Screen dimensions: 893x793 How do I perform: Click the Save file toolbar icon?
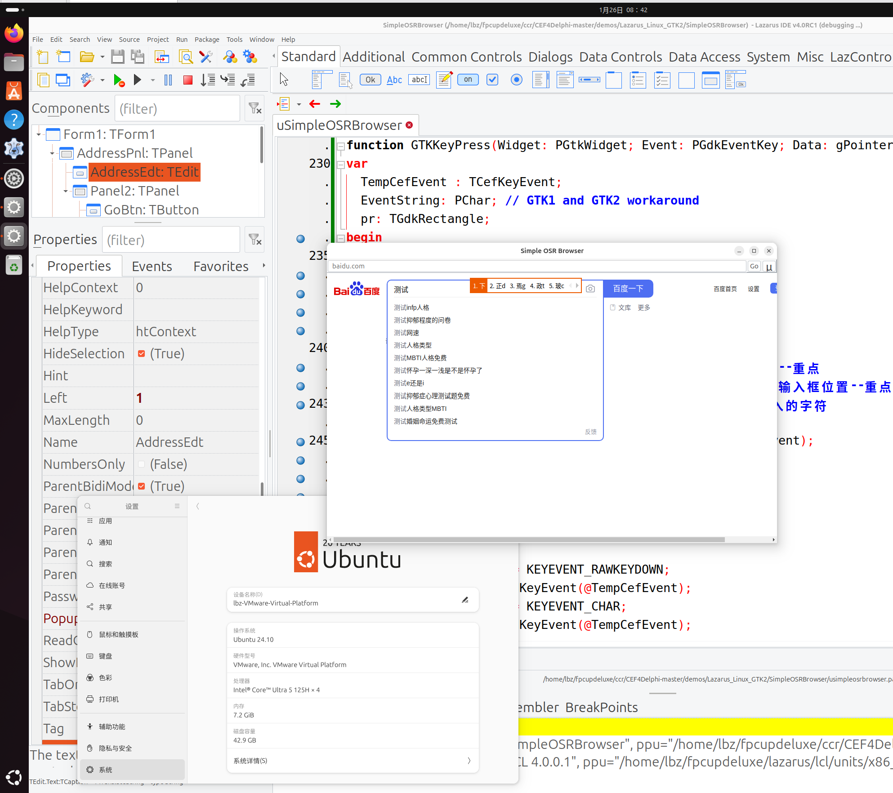tap(117, 57)
